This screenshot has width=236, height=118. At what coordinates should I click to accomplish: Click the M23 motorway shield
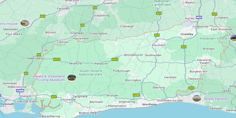click(x=199, y=18)
